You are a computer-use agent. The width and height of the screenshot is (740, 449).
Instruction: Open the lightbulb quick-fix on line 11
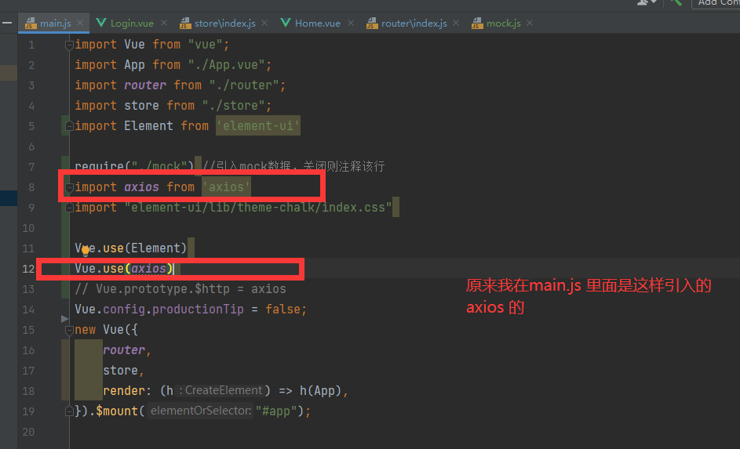85,250
